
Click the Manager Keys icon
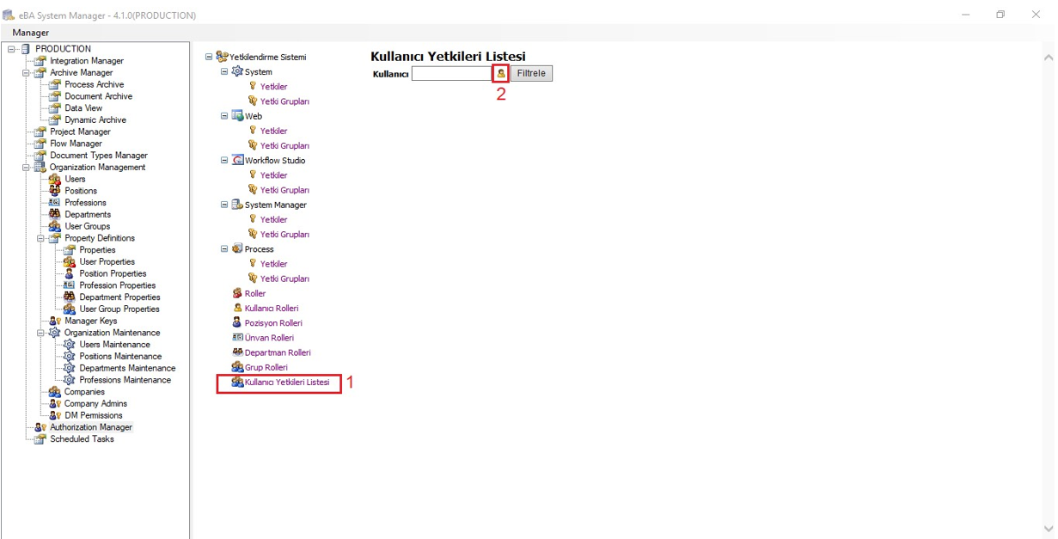pyautogui.click(x=54, y=321)
